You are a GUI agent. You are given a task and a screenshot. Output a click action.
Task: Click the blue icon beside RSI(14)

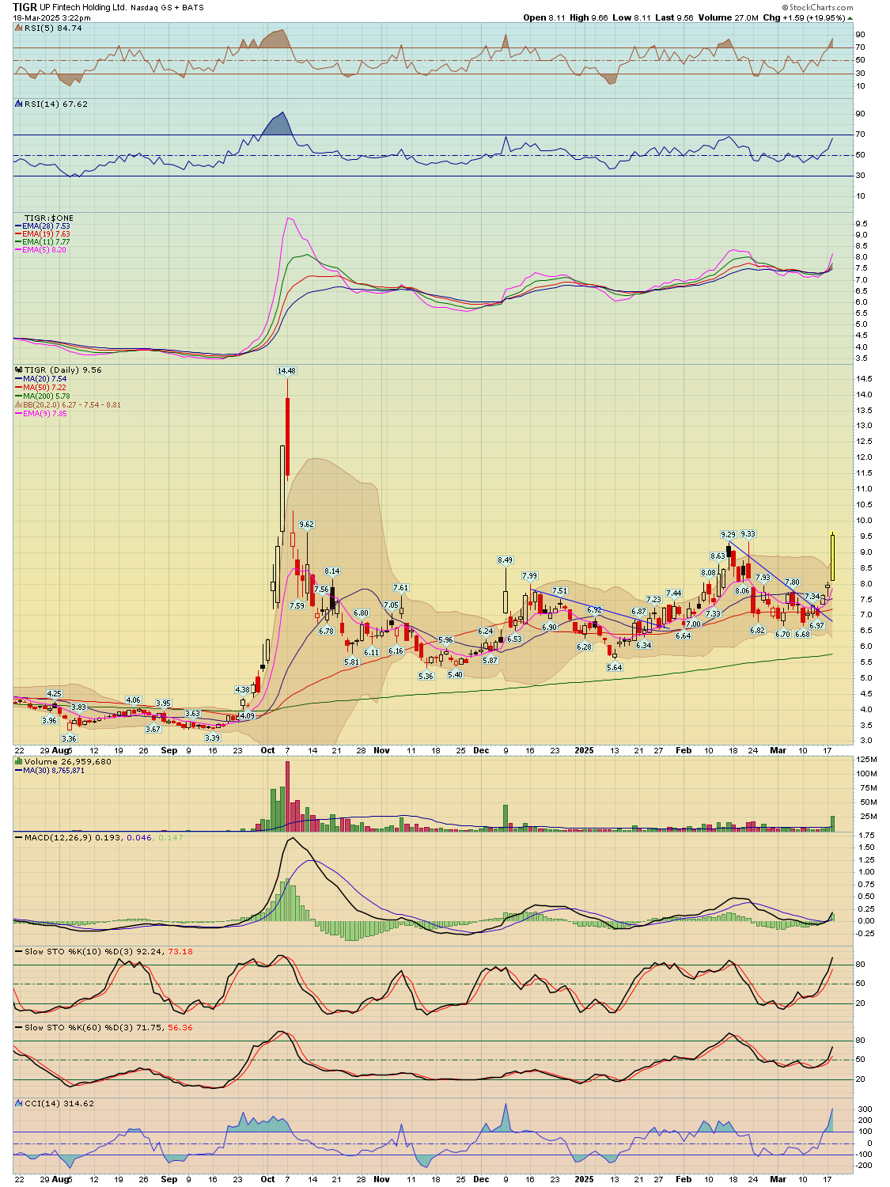[19, 104]
